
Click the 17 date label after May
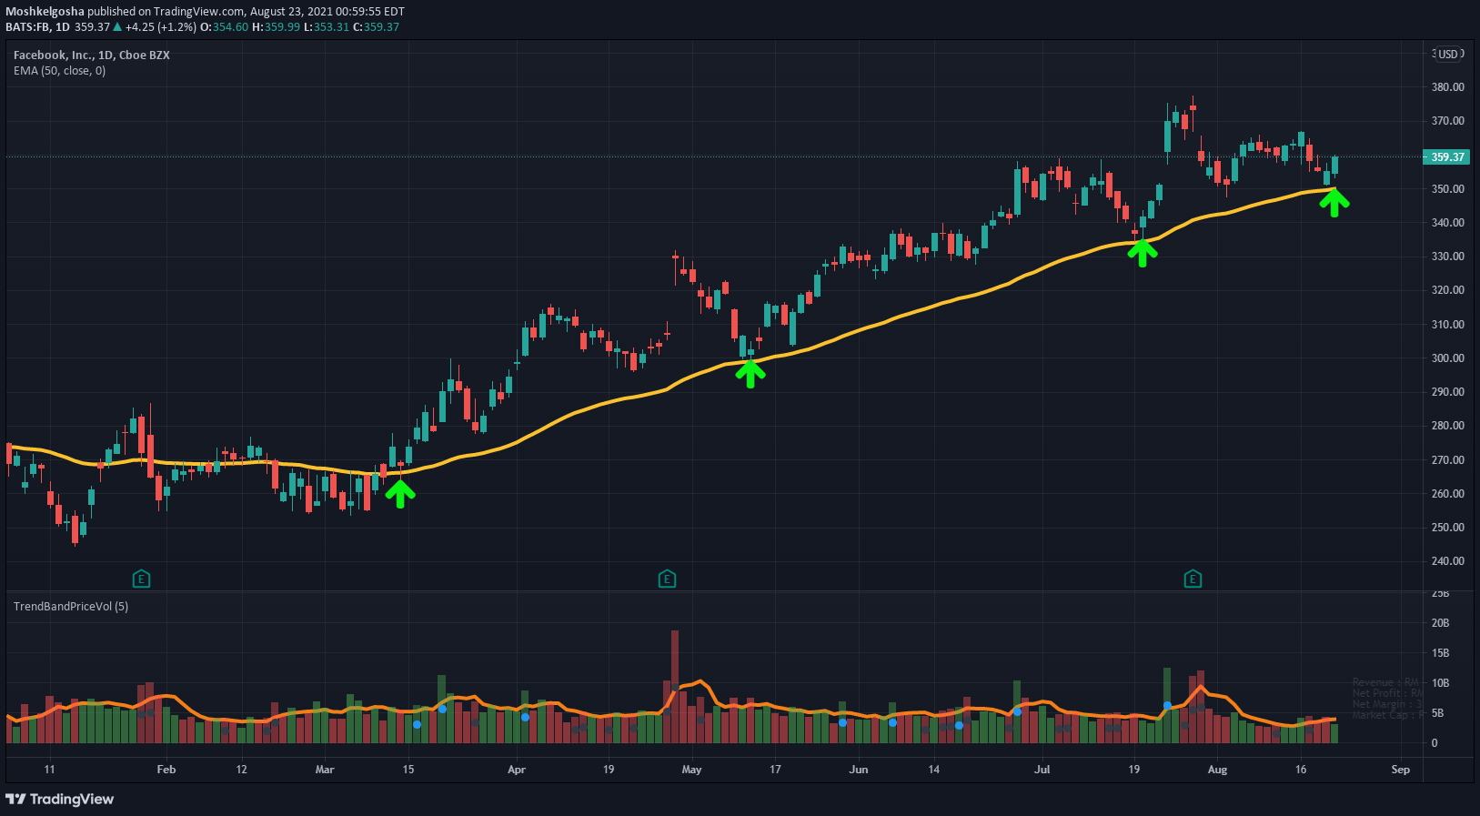pyautogui.click(x=775, y=770)
